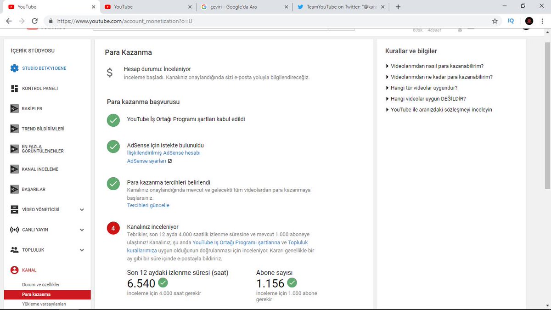This screenshot has width=551, height=310.
Task: Click Tercihleri güncelle link
Action: tap(148, 205)
